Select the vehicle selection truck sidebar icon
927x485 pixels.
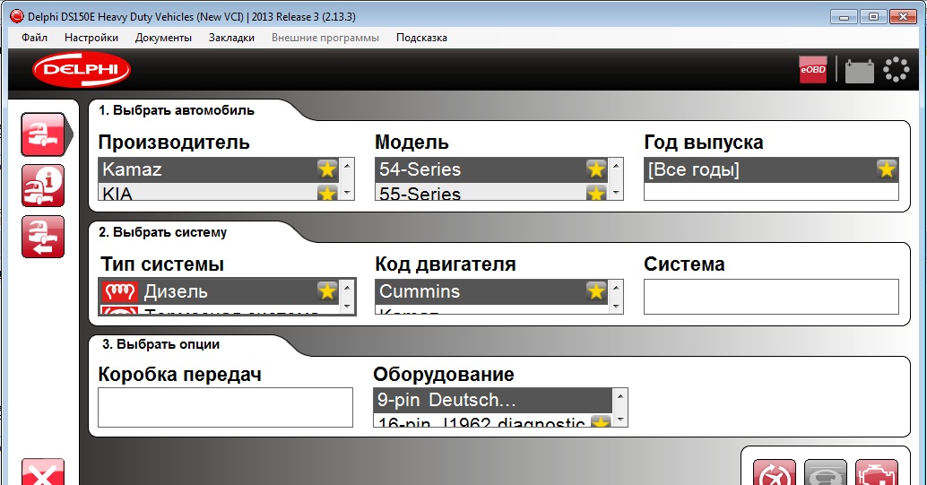click(43, 134)
